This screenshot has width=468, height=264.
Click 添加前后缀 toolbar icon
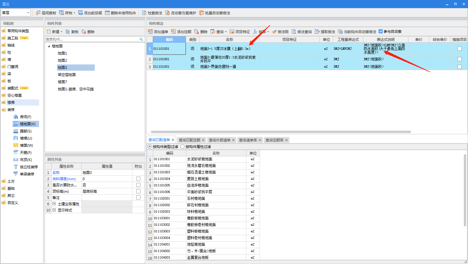pyautogui.click(x=80, y=13)
